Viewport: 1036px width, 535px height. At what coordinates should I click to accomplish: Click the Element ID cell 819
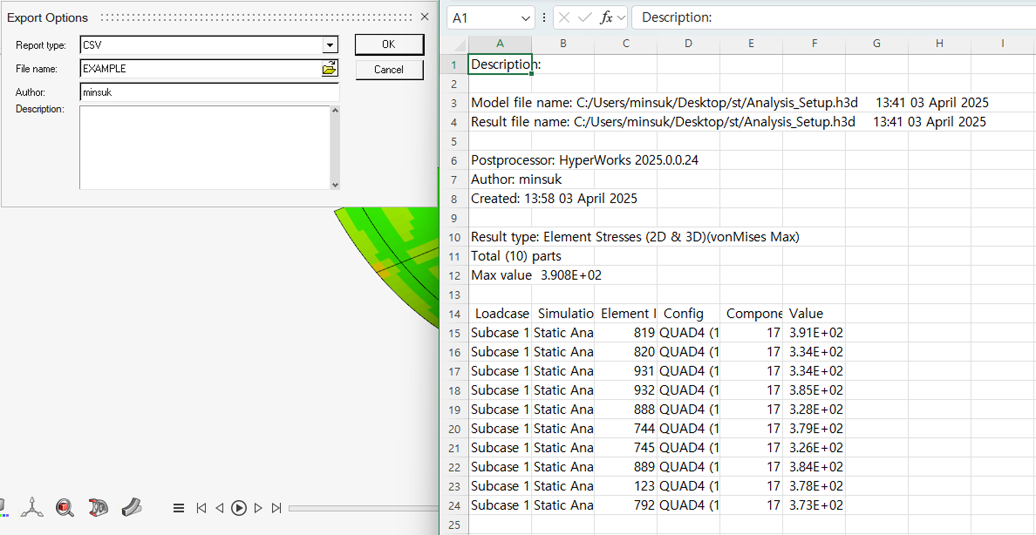click(x=626, y=332)
